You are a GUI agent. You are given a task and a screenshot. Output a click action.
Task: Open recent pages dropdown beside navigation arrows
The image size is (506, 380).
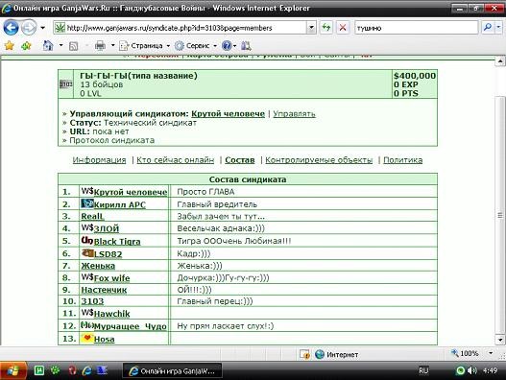42,28
